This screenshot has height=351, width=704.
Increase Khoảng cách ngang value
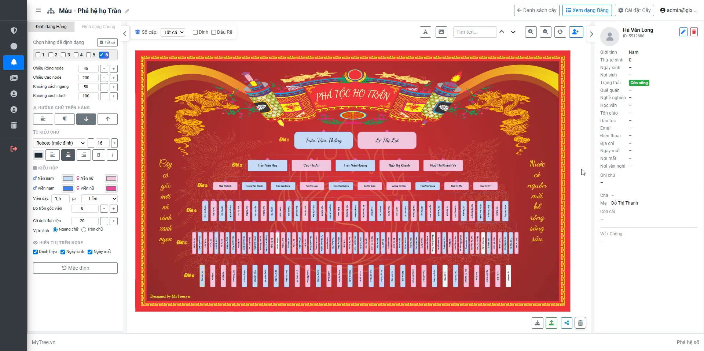click(x=114, y=87)
